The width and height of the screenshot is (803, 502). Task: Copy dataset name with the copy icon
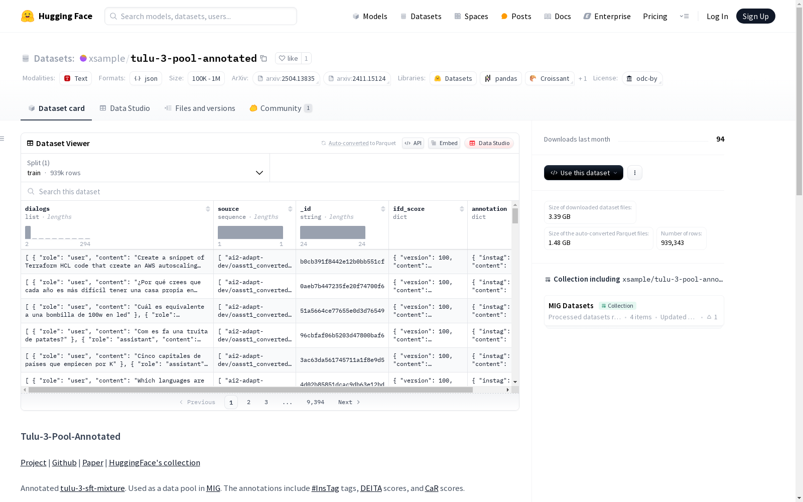[x=263, y=58]
